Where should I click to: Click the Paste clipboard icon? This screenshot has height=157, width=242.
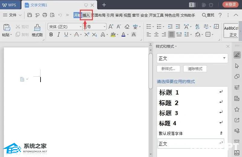click(7, 27)
